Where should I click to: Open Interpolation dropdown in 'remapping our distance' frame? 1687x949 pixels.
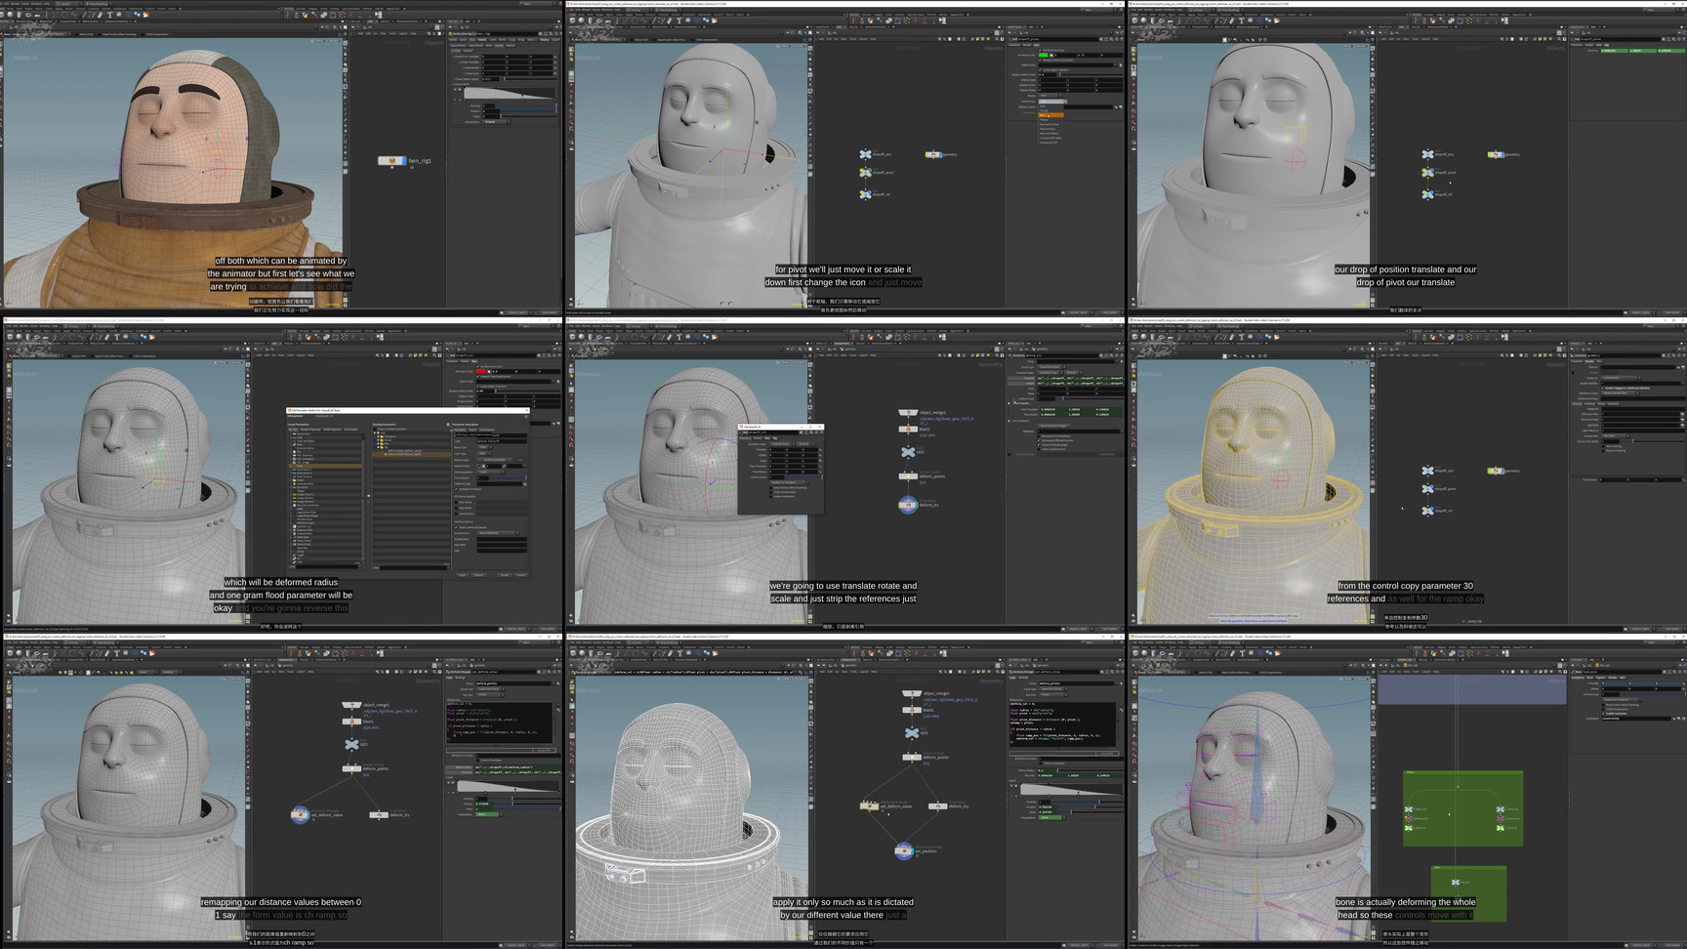click(487, 814)
